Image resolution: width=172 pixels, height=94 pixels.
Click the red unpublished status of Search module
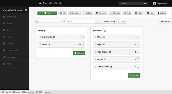[x=80, y=45]
